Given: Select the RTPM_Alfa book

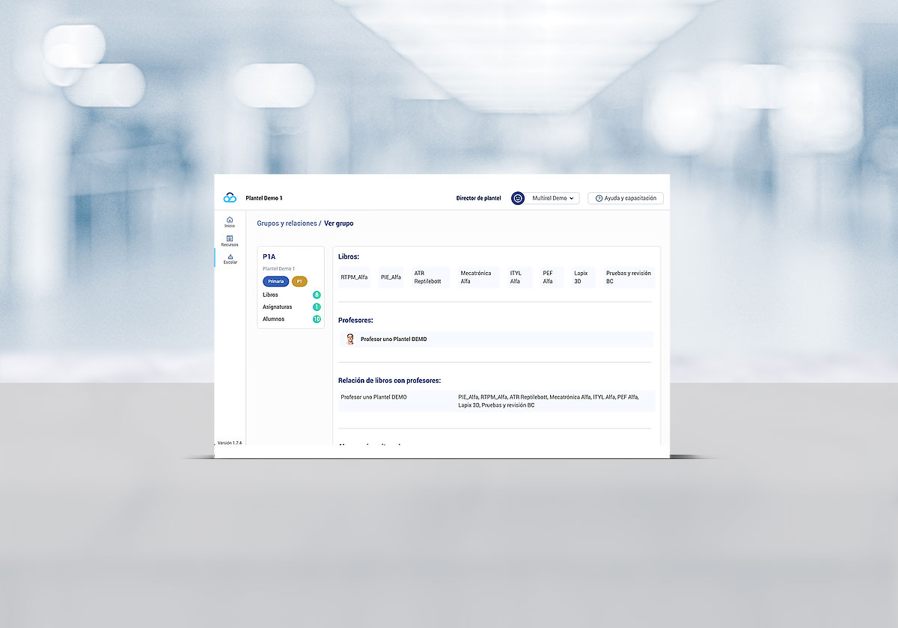Looking at the screenshot, I should (x=354, y=277).
